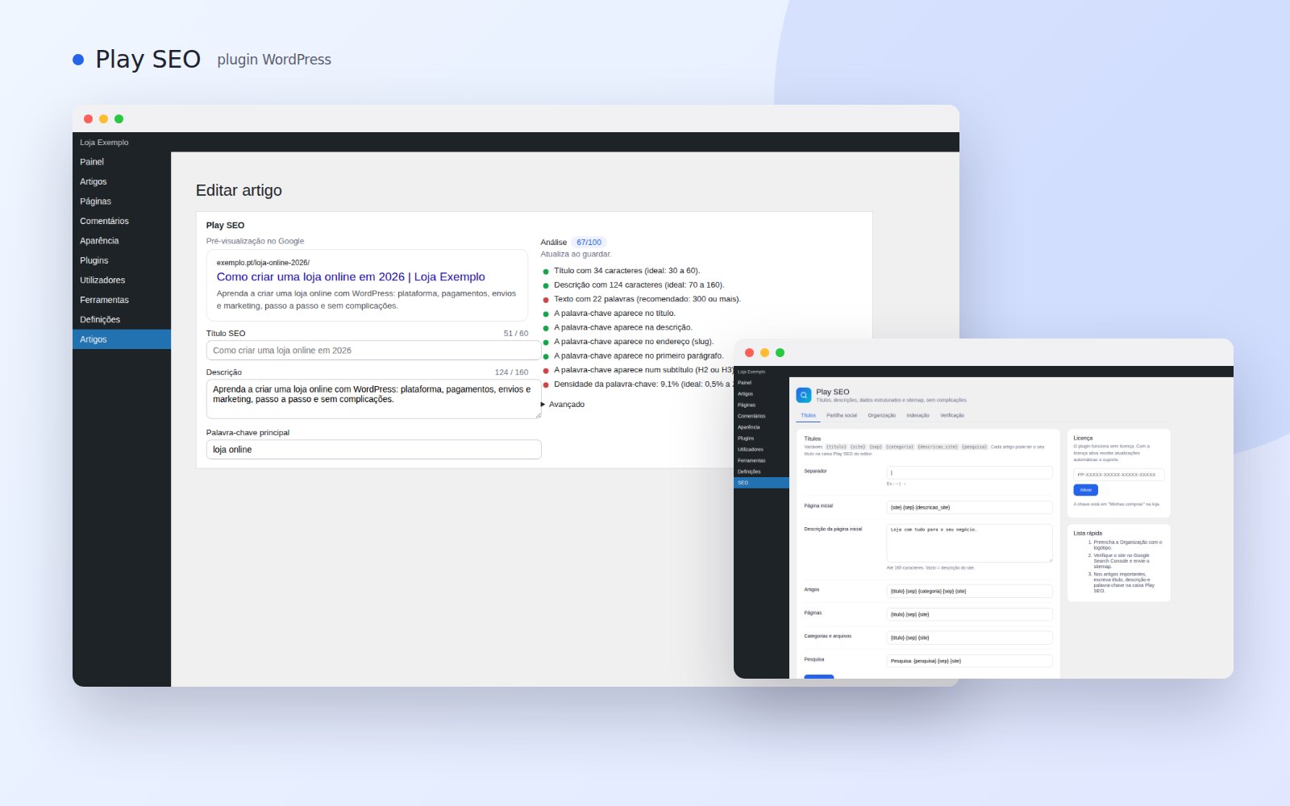Edit the Pesquisa title template field
Screen dimensions: 1290x806
click(969, 661)
